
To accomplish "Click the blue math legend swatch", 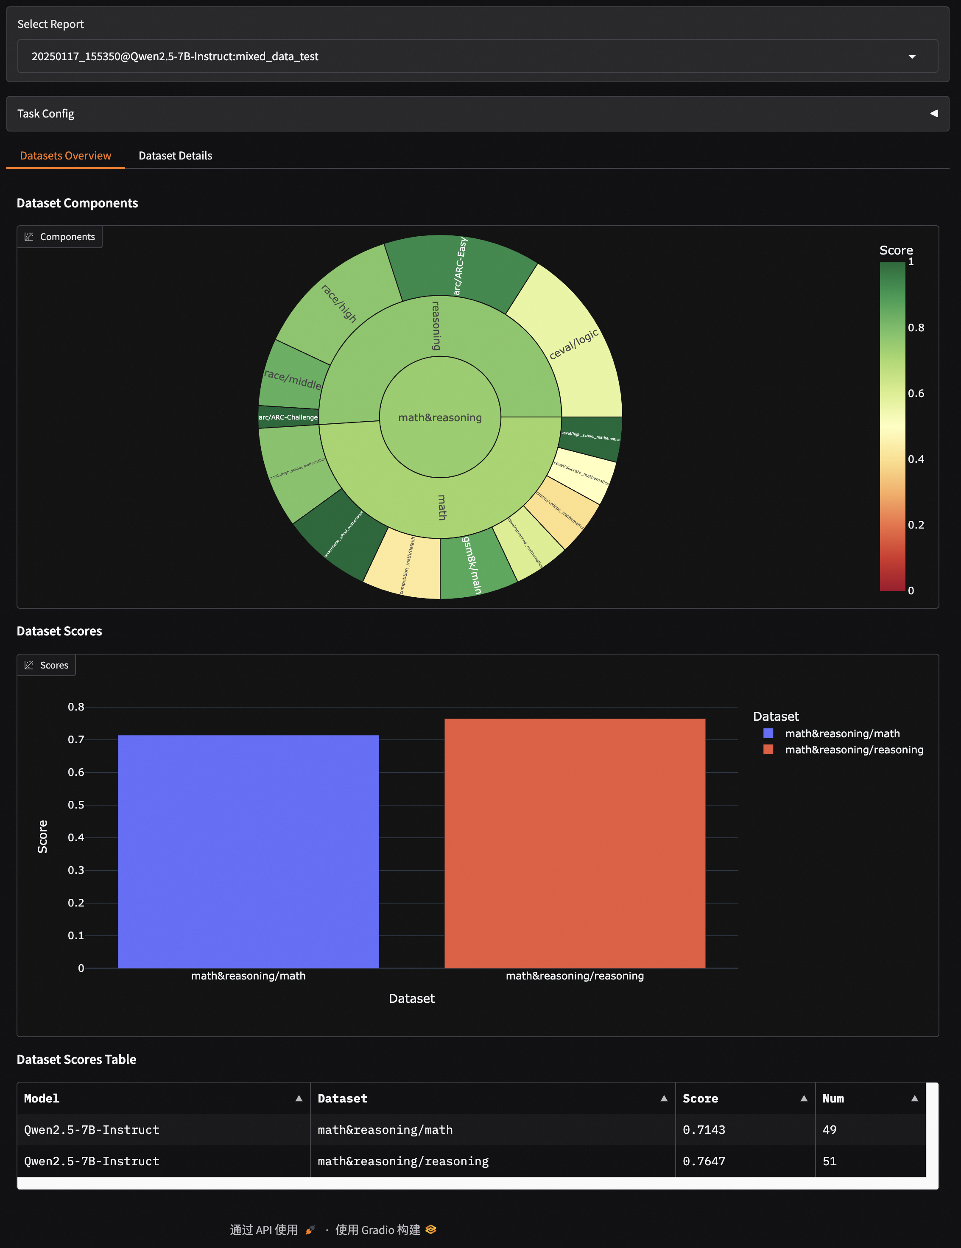I will tap(768, 733).
